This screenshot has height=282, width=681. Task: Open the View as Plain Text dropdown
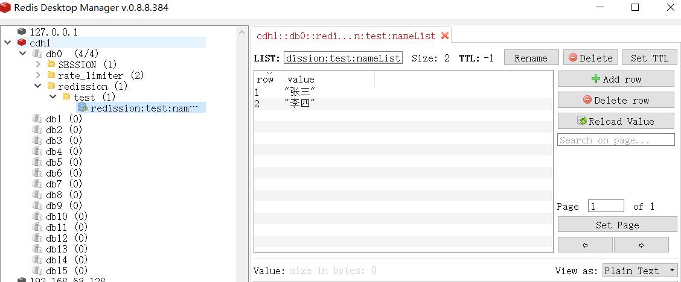639,271
